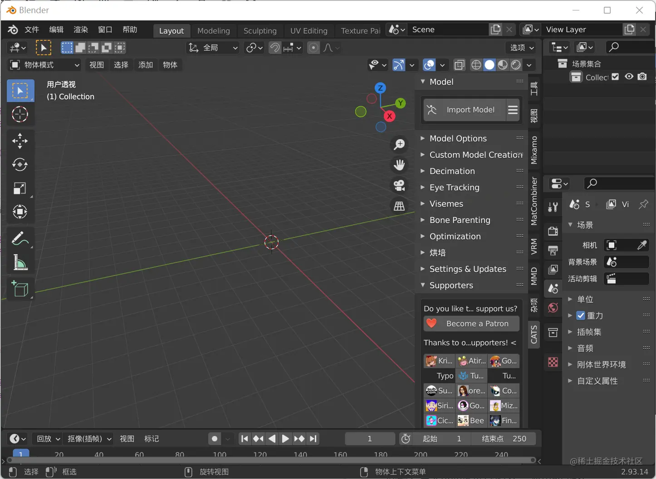Open the 选项 dropdown in viewport header
This screenshot has width=656, height=479.
click(x=520, y=47)
